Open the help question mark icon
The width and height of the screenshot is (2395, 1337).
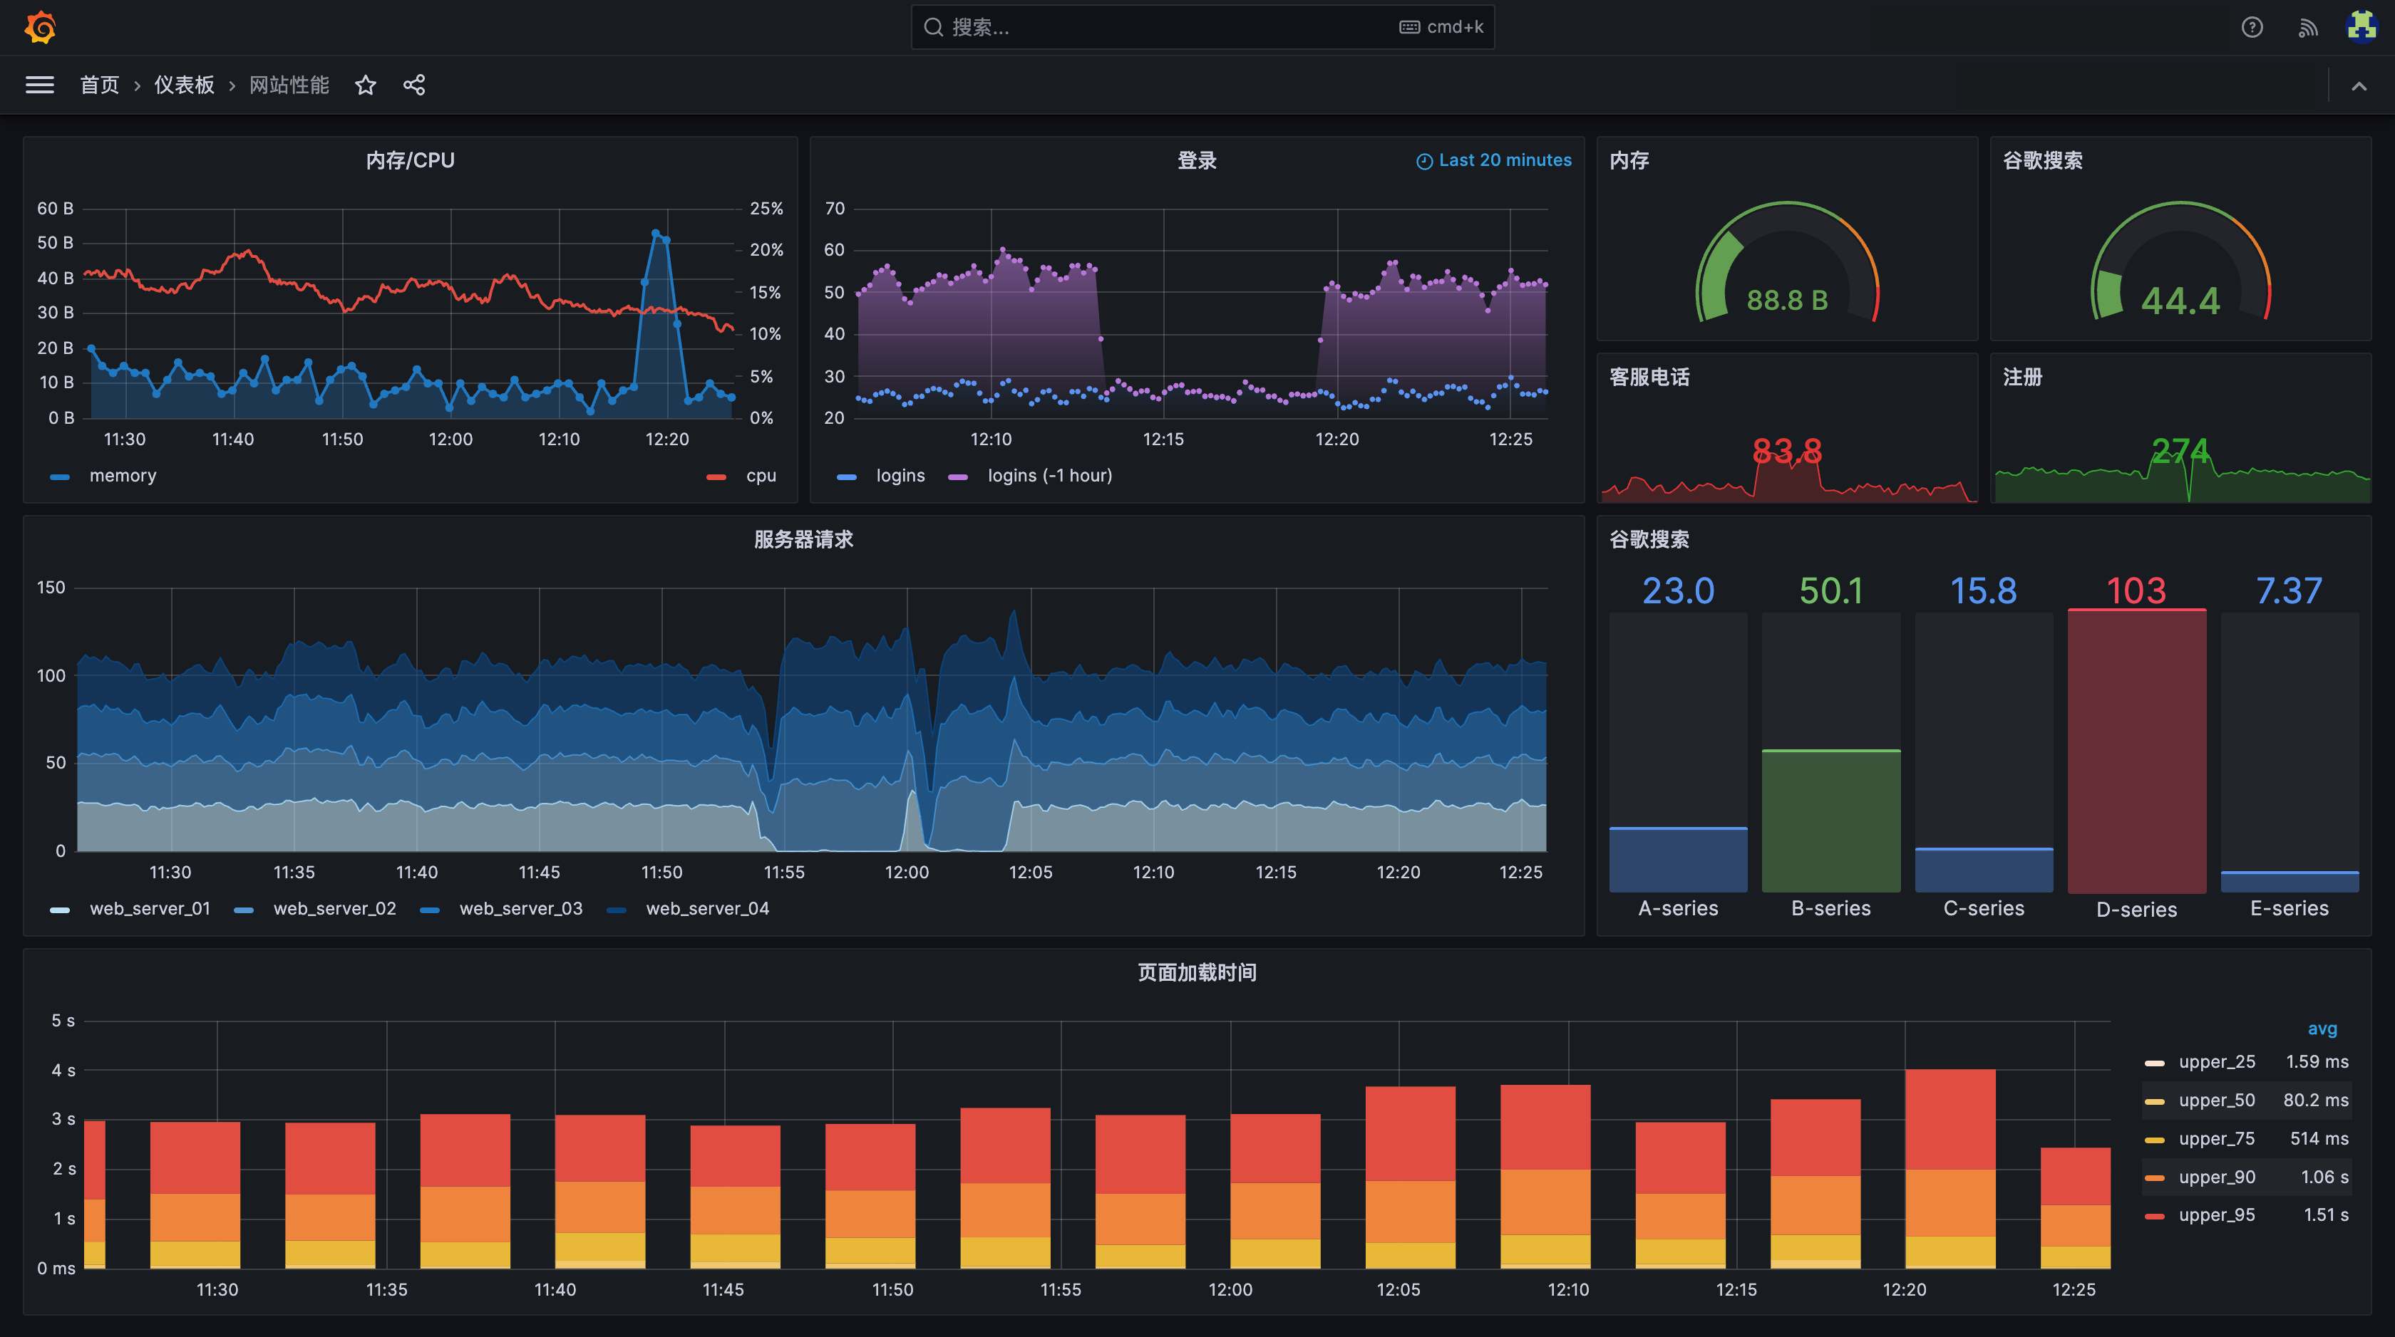(x=2252, y=27)
